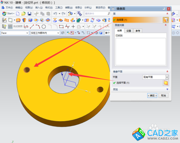180x143 pixels.
Task: Click the Arc sketch tool
Action: click(38, 27)
